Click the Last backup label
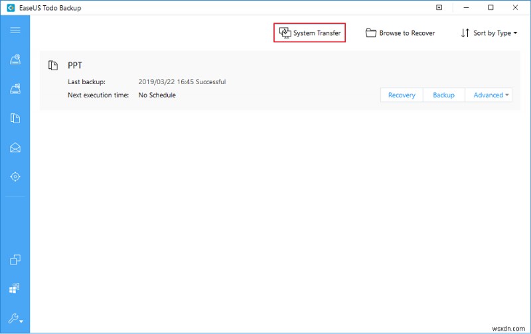This screenshot has width=531, height=334. 86,82
